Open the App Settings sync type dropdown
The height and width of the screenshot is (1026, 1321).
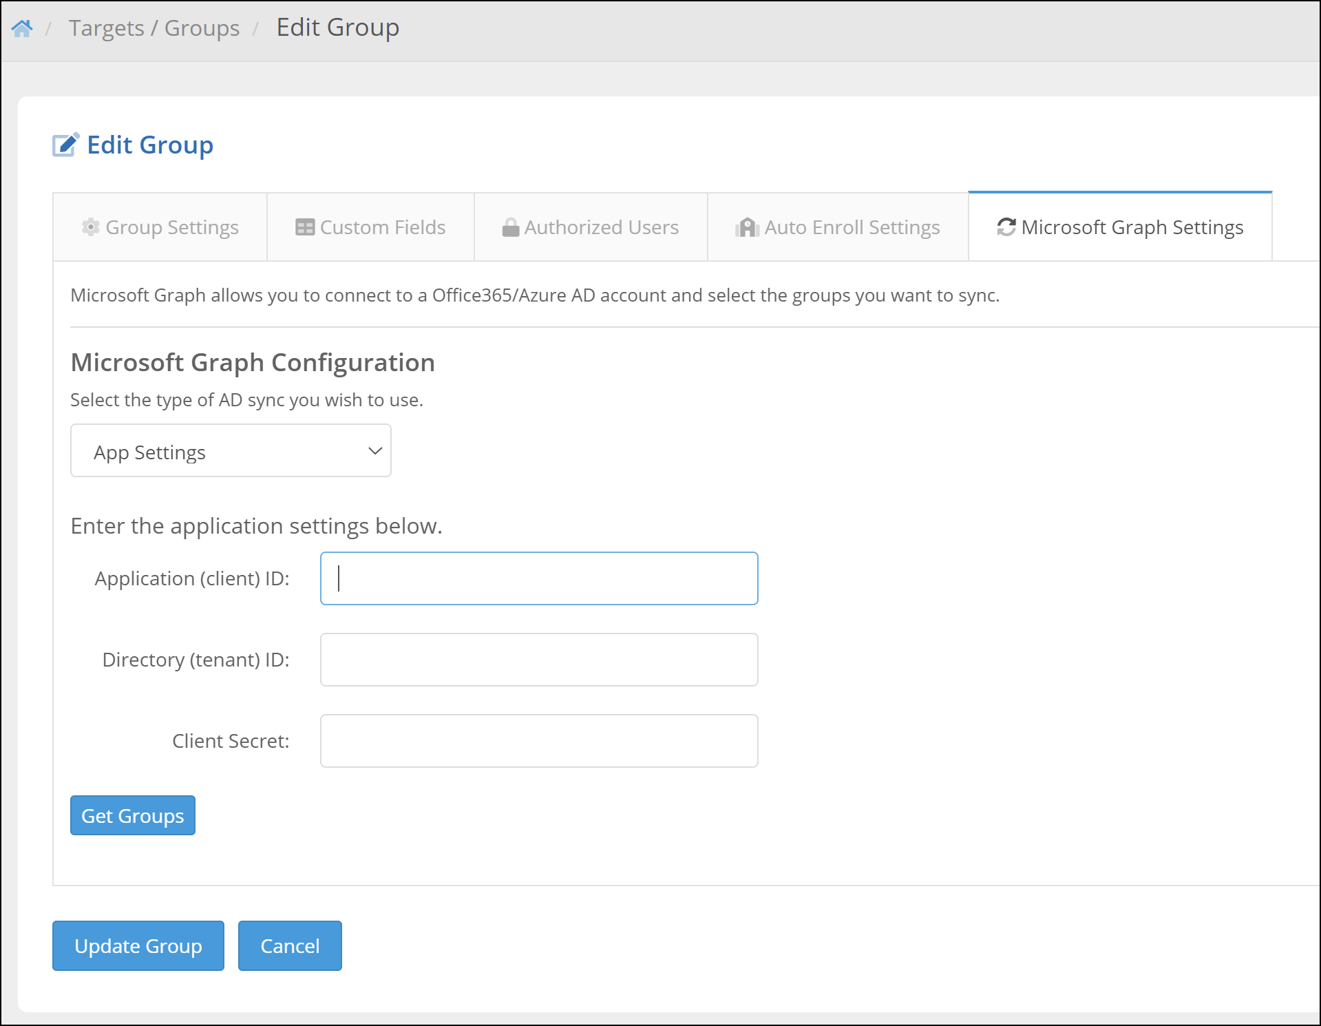click(x=231, y=451)
